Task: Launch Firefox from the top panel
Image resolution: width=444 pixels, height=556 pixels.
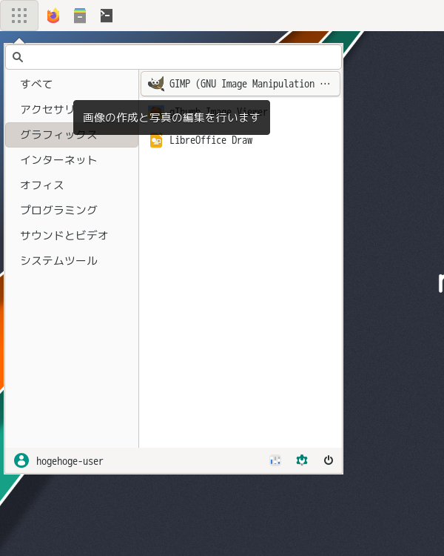Action: coord(53,16)
